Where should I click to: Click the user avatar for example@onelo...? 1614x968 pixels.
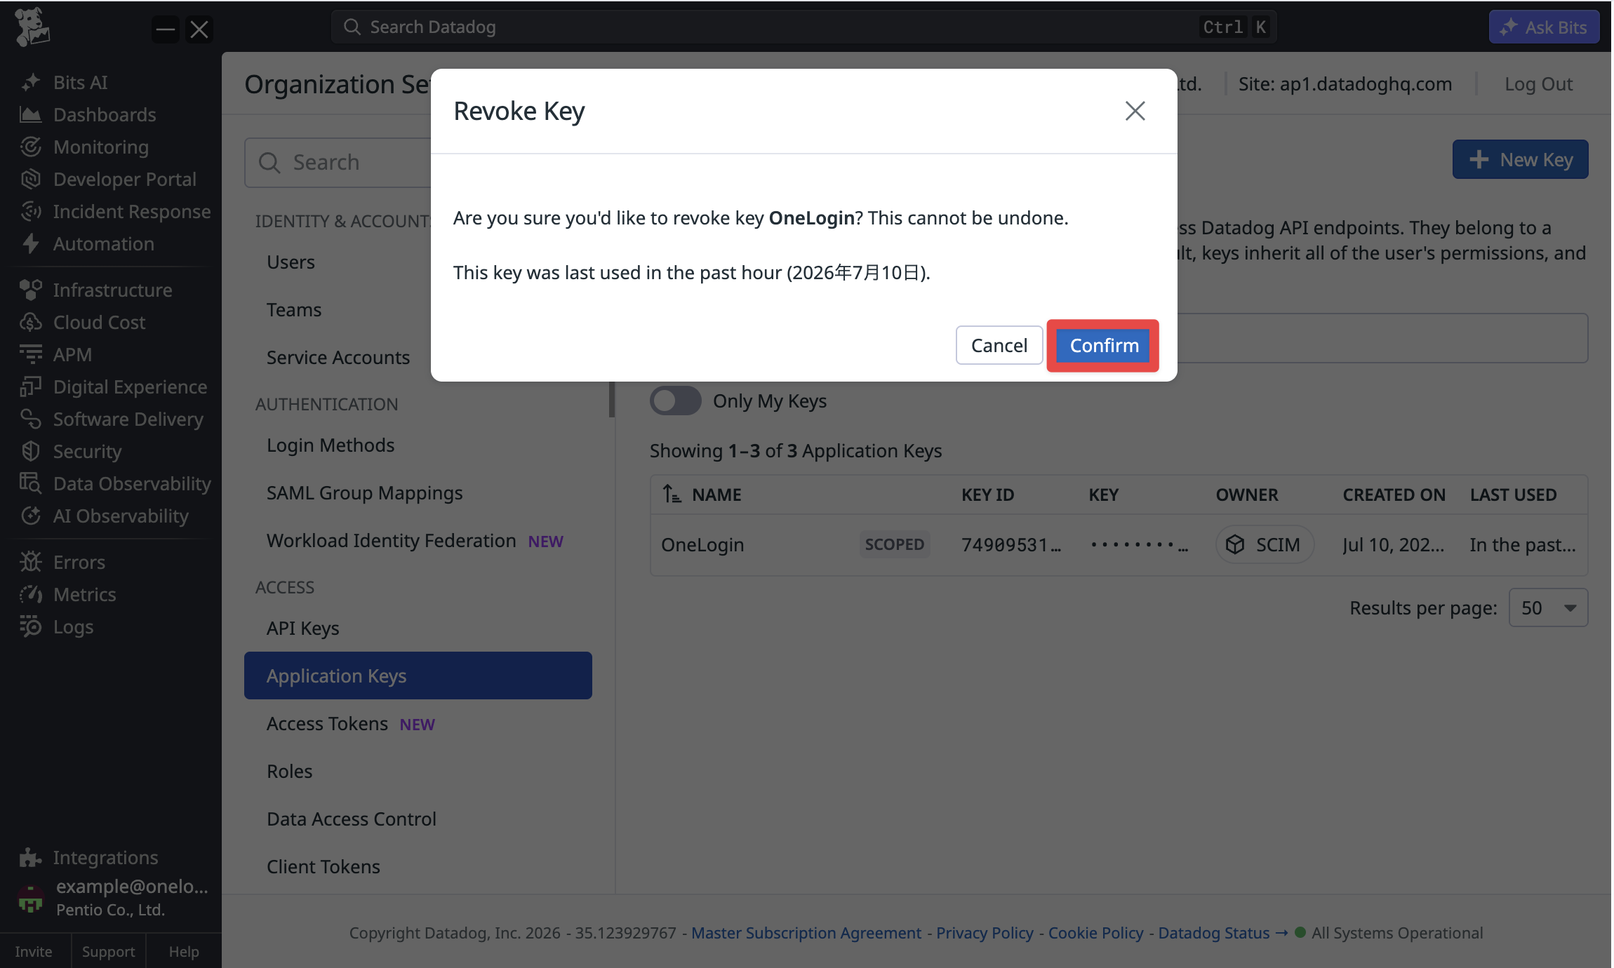click(30, 898)
